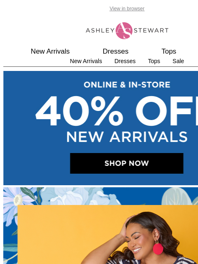Click the ASHLEY wordmark beside the logo

pyautogui.click(x=100, y=31)
